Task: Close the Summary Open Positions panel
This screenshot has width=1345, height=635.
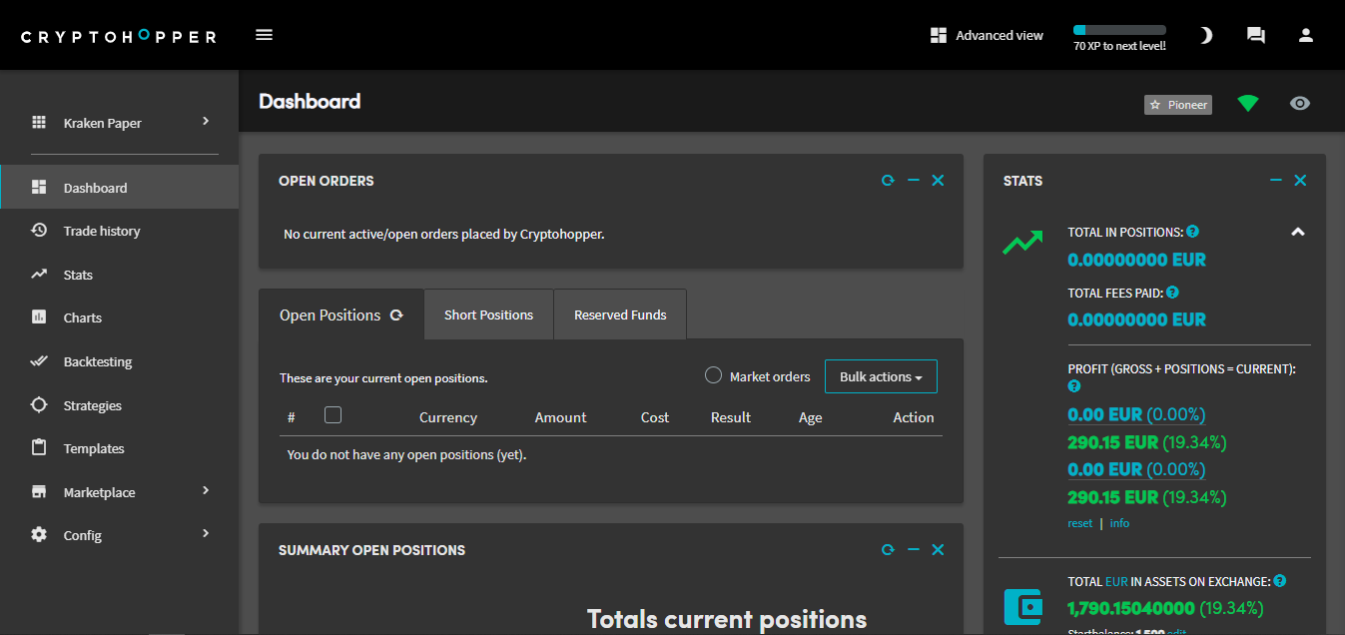Action: (938, 550)
